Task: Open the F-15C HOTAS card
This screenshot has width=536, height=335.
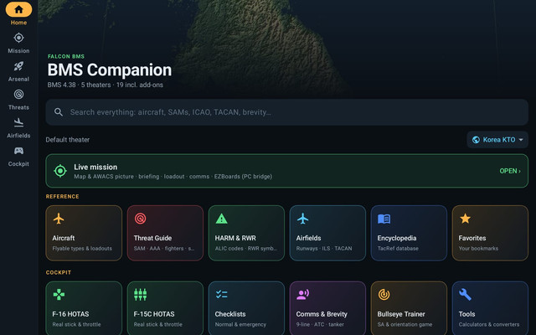Action: [x=165, y=308]
